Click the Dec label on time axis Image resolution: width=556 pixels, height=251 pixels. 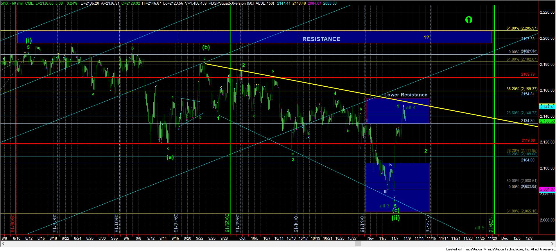[505, 238]
